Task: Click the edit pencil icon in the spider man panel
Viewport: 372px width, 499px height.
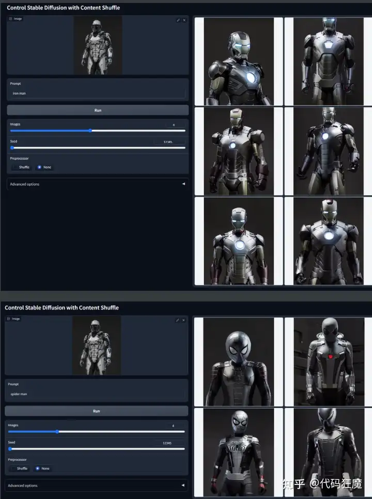Action: point(177,320)
